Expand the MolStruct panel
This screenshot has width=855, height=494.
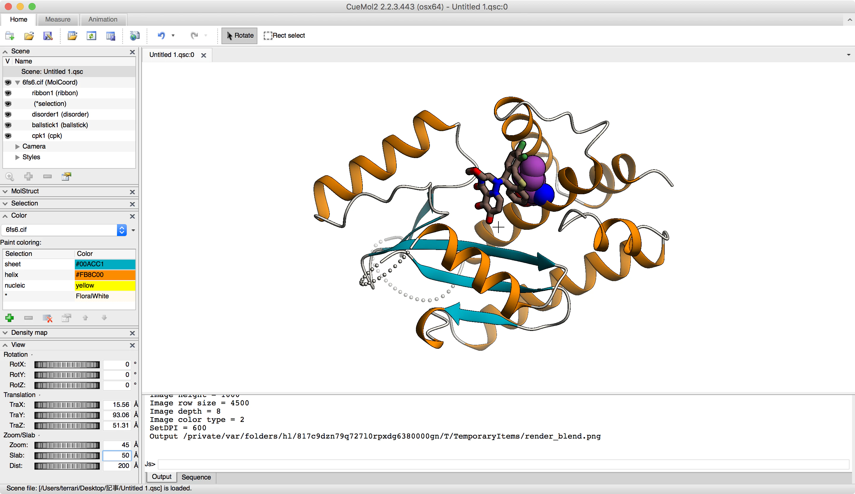click(5, 192)
